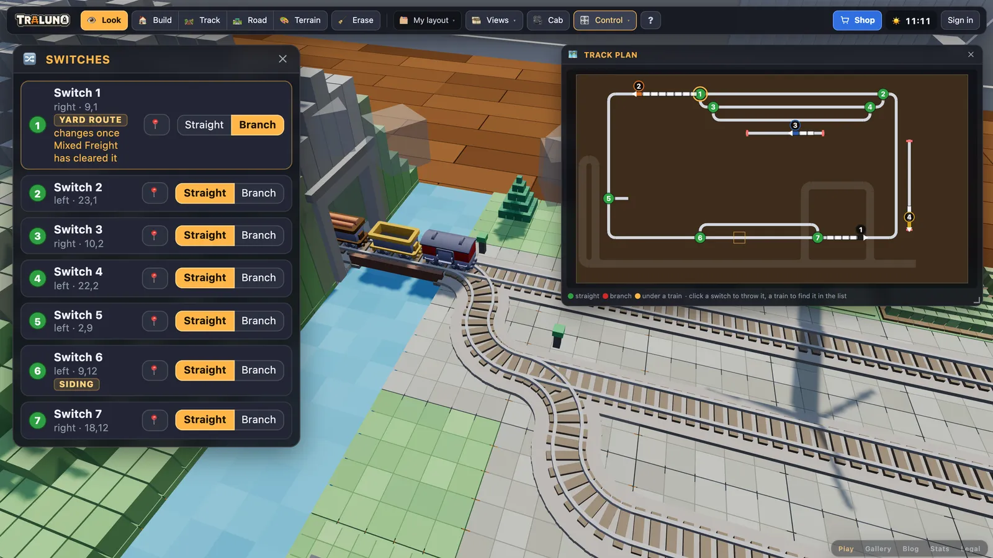Throw switch 2 node on track plan
993x558 pixels.
click(883, 94)
